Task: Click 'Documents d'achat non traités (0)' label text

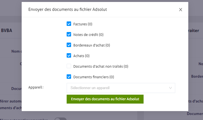Action: [x=101, y=66]
